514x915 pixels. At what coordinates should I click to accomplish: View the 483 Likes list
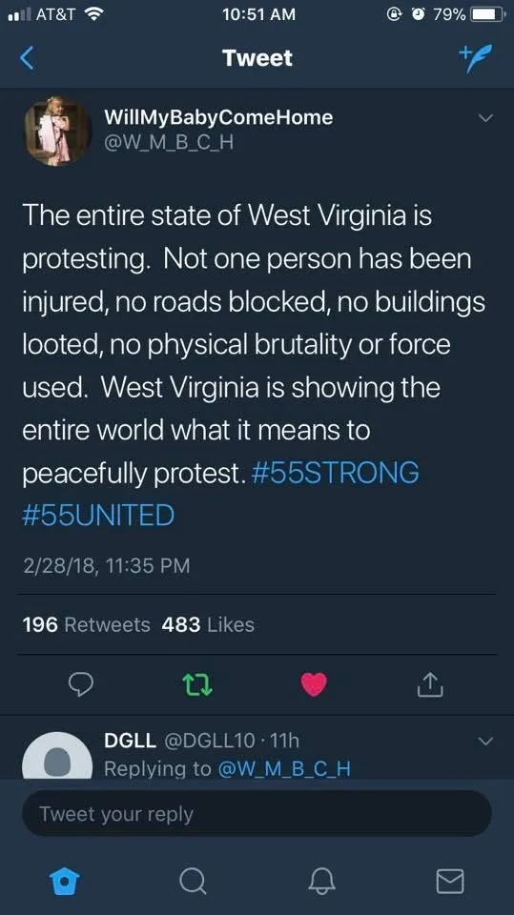(208, 625)
